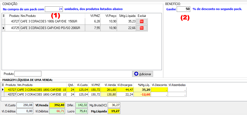Click the Adicionar button
247x115 pixels.
click(142, 74)
